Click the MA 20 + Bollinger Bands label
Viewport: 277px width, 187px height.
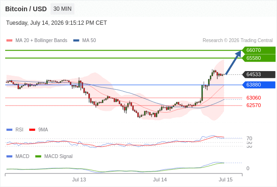[x=41, y=41]
